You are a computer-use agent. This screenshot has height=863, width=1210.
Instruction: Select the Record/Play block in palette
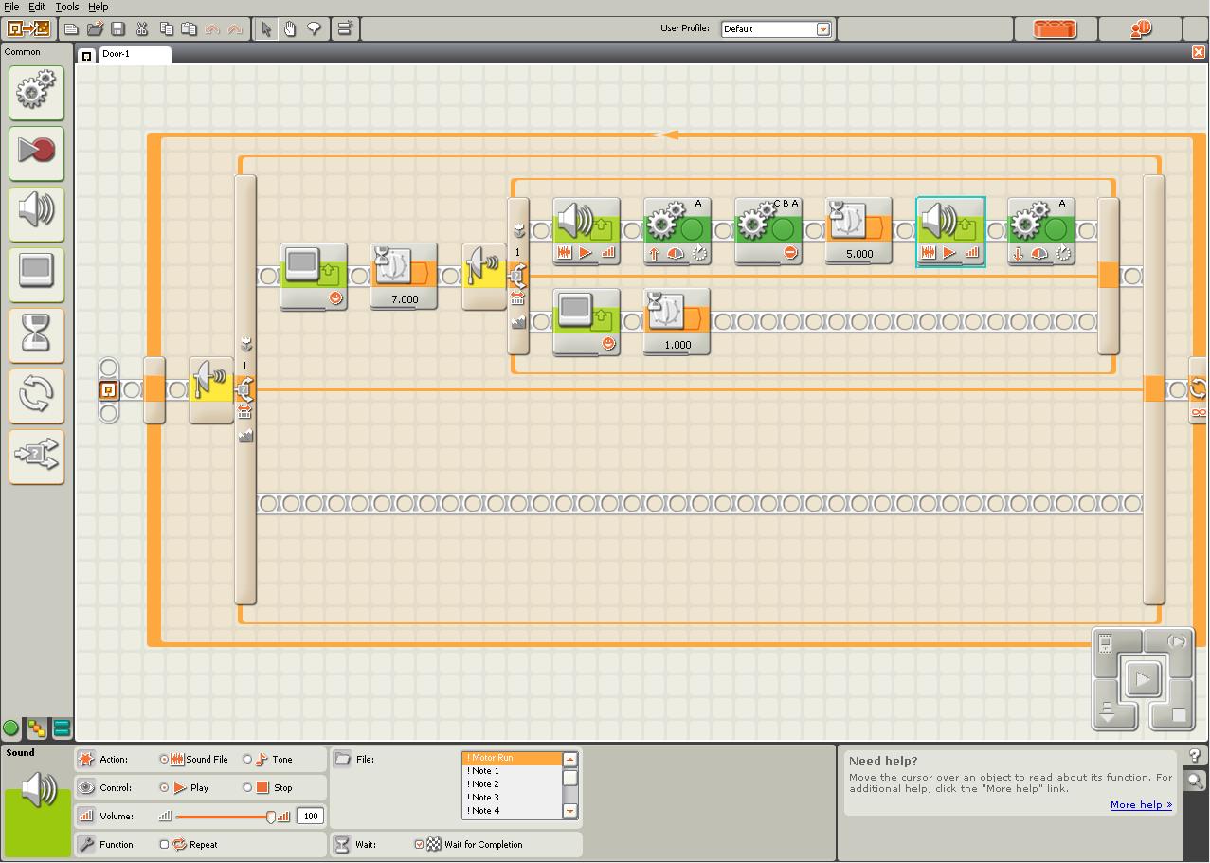[36, 152]
